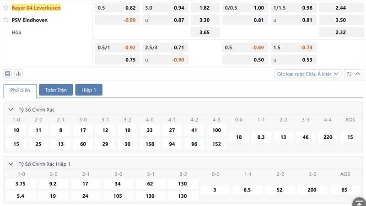This screenshot has height=206, width=366.
Task: Bet correct score 1-0 home at 10
Action: (16, 130)
